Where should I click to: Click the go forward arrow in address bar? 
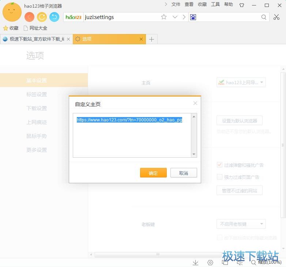(x=184, y=17)
